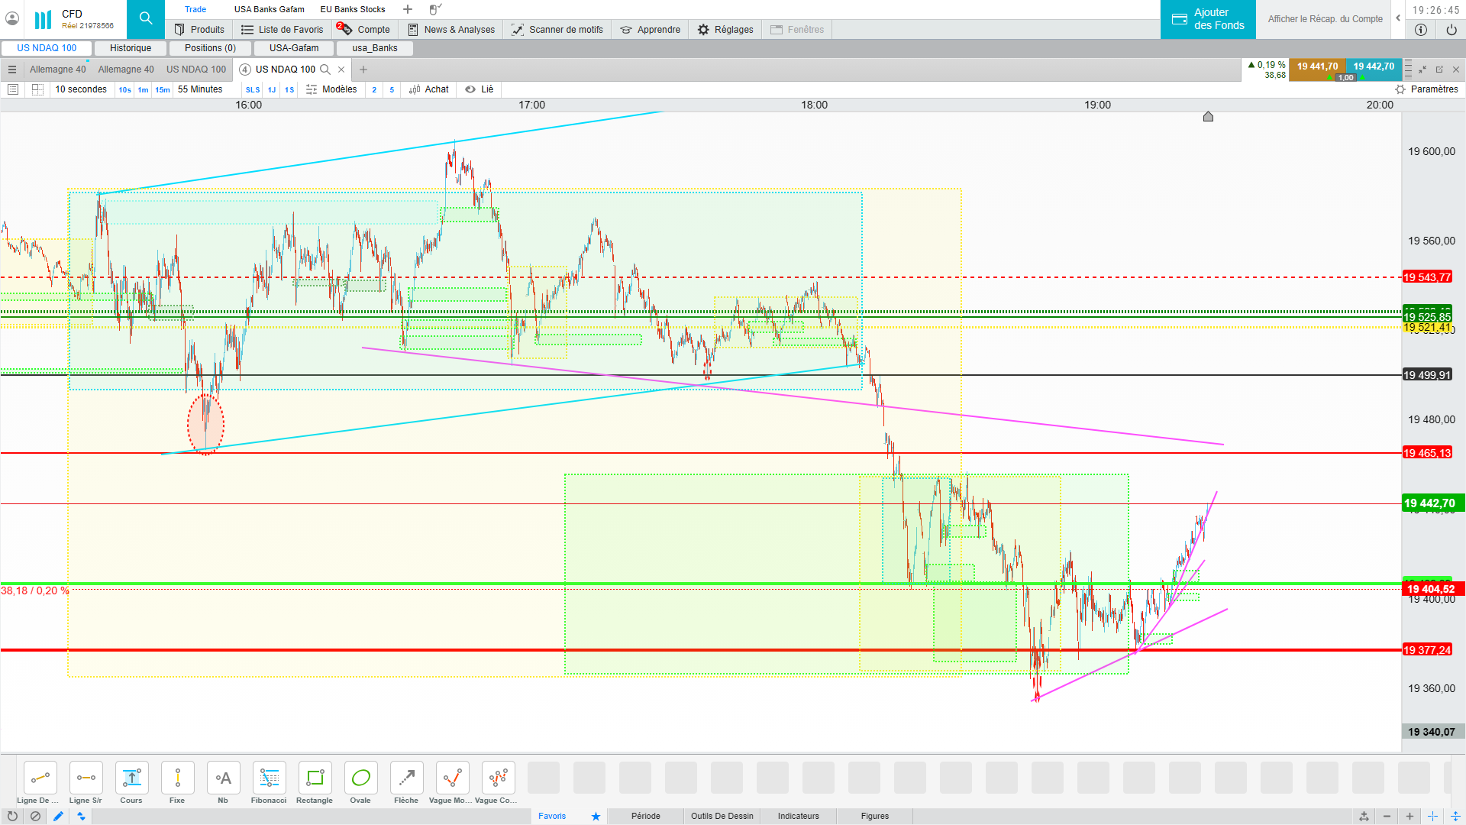Click the blue pencil edit icon
The height and width of the screenshot is (825, 1466).
58,816
